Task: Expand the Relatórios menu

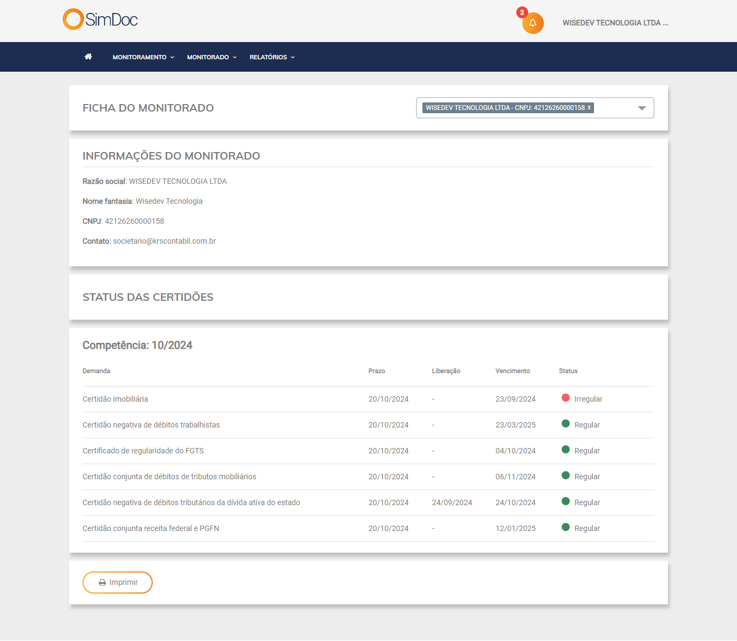Action: tap(272, 57)
